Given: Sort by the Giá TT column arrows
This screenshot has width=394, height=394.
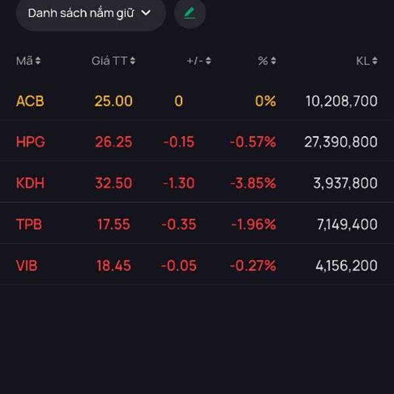Looking at the screenshot, I should click(133, 61).
